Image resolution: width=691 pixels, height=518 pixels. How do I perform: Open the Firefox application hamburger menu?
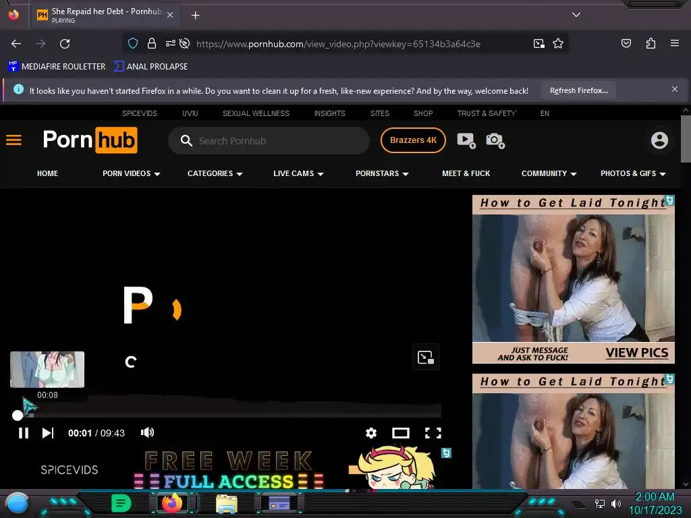click(x=674, y=43)
